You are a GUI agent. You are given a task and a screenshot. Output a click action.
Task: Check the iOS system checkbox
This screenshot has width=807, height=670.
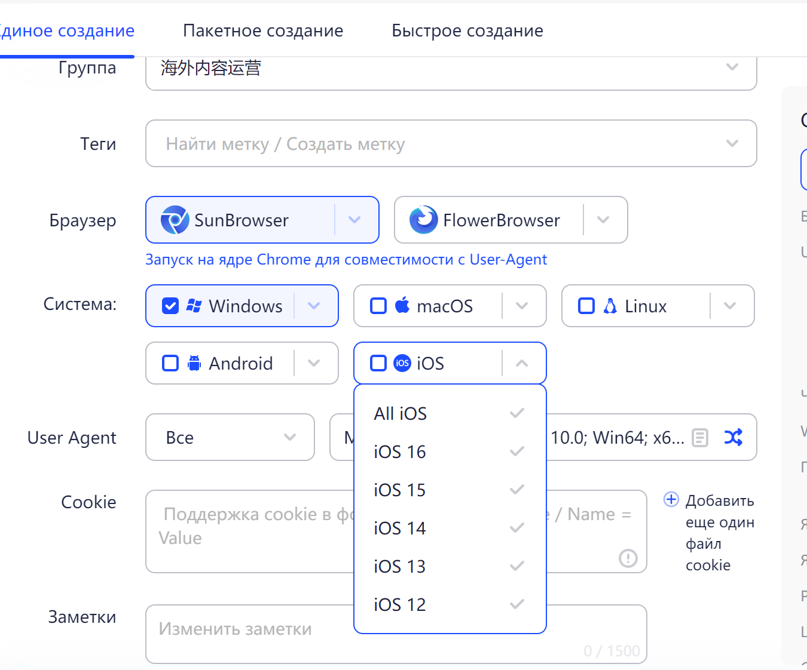click(378, 363)
